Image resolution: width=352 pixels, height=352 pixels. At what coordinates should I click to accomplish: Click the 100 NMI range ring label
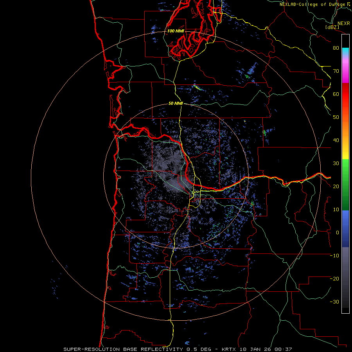pyautogui.click(x=176, y=31)
